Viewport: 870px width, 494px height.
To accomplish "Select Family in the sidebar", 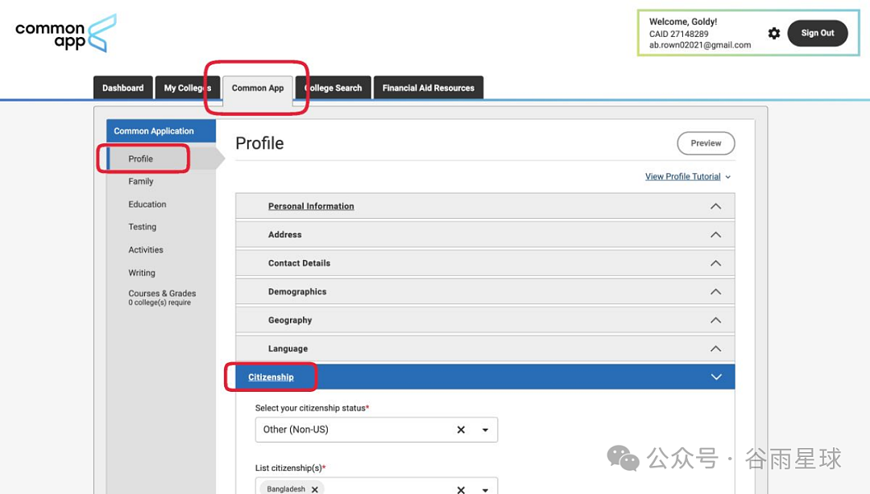I will (x=140, y=181).
